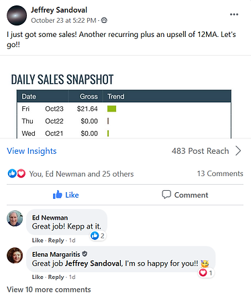This screenshot has height=297, width=251.
Task: Open the 13 Comments list
Action: [x=220, y=173]
